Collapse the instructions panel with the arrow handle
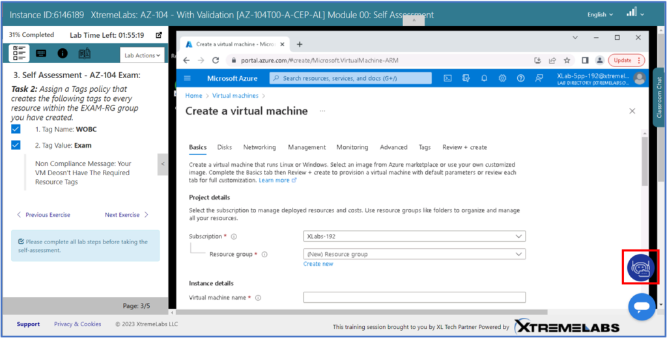The height and width of the screenshot is (338, 667). tap(163, 164)
